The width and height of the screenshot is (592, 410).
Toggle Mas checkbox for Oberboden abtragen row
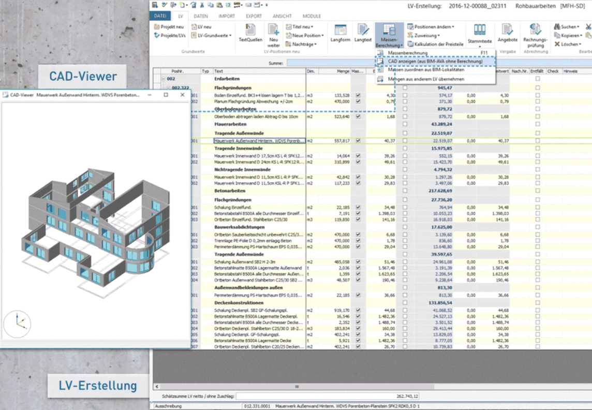pyautogui.click(x=358, y=116)
